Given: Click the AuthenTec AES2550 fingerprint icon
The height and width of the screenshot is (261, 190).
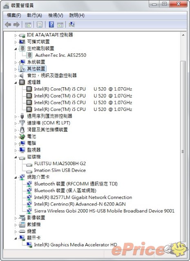Looking at the screenshot, I should pyautogui.click(x=29, y=55).
